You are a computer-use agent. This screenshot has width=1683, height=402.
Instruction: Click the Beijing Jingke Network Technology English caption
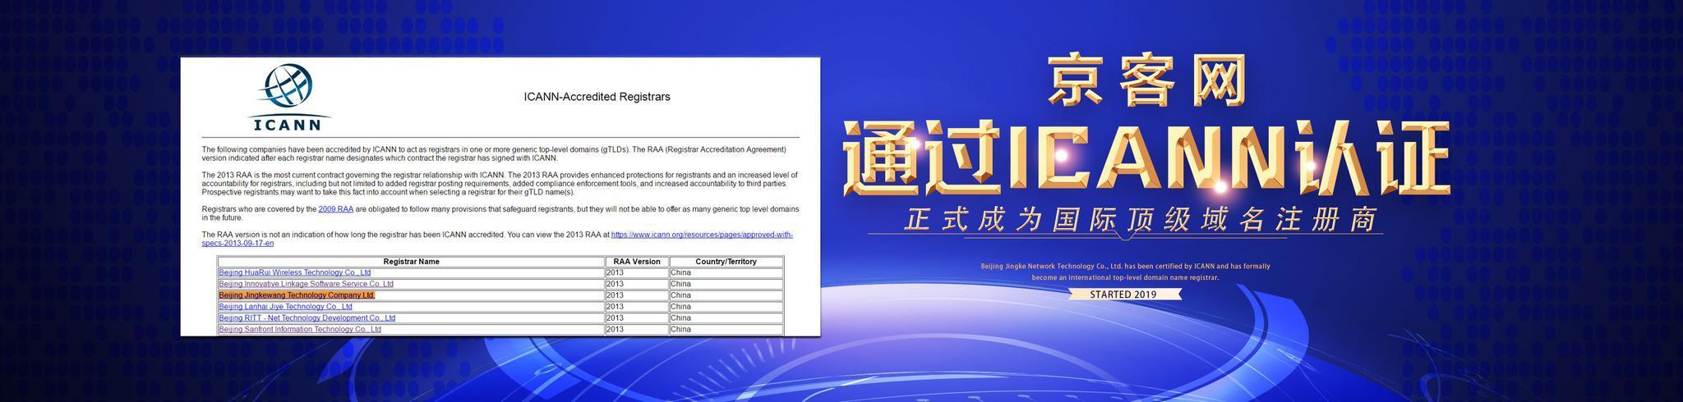click(1125, 272)
